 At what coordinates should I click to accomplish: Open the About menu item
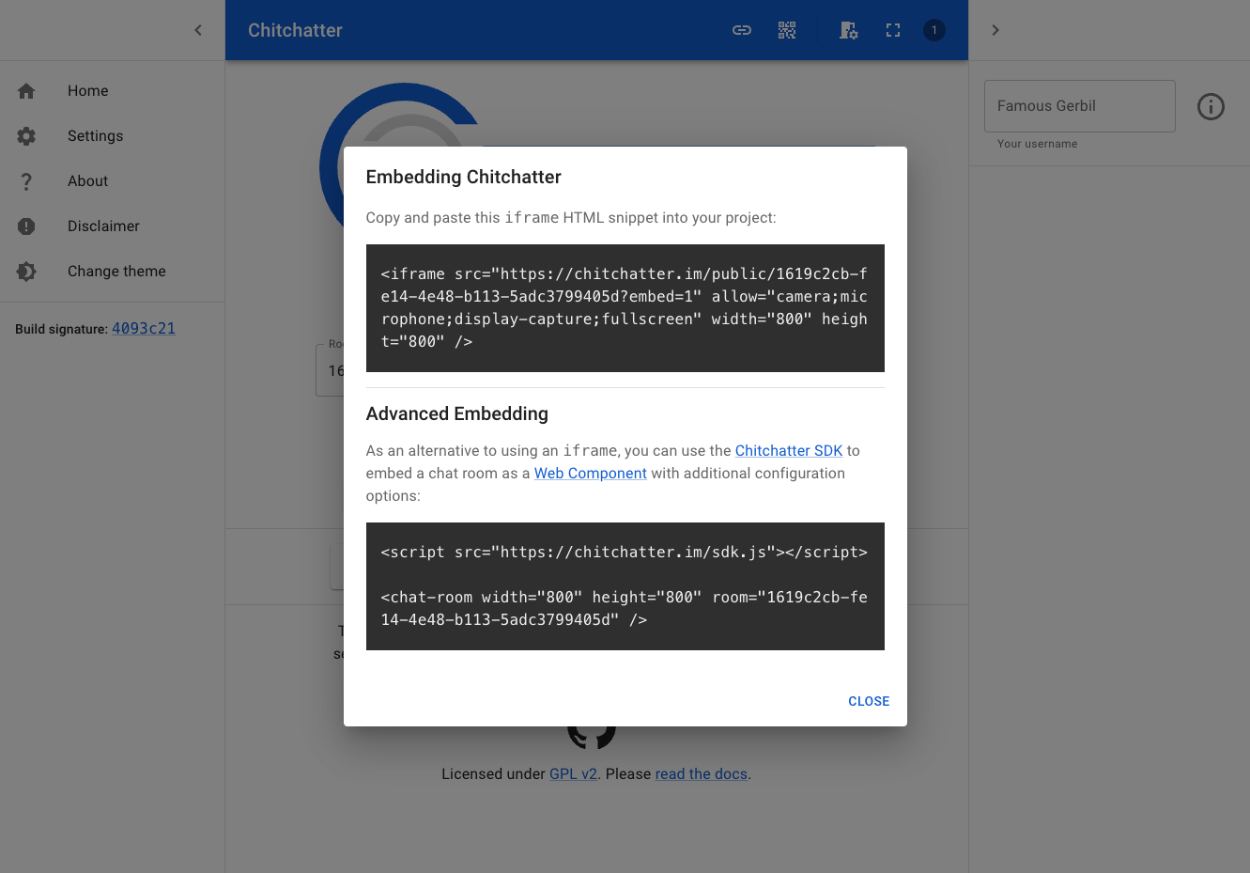coord(113,181)
